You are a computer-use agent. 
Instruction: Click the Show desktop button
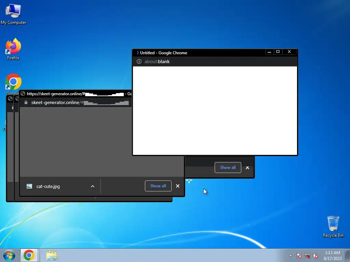point(347,255)
